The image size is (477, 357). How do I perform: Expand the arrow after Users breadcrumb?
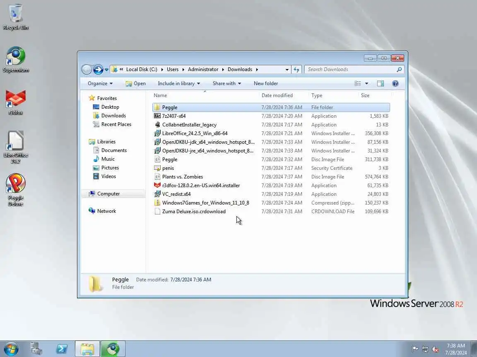pos(183,69)
